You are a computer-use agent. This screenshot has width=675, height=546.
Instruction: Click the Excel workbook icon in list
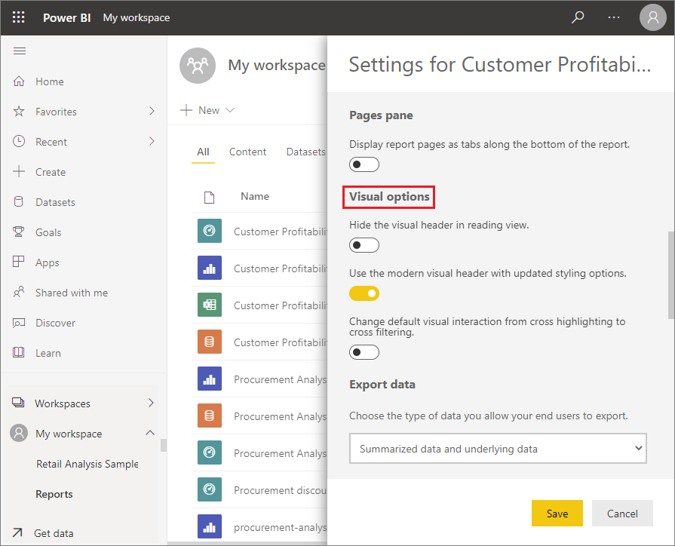click(x=210, y=305)
